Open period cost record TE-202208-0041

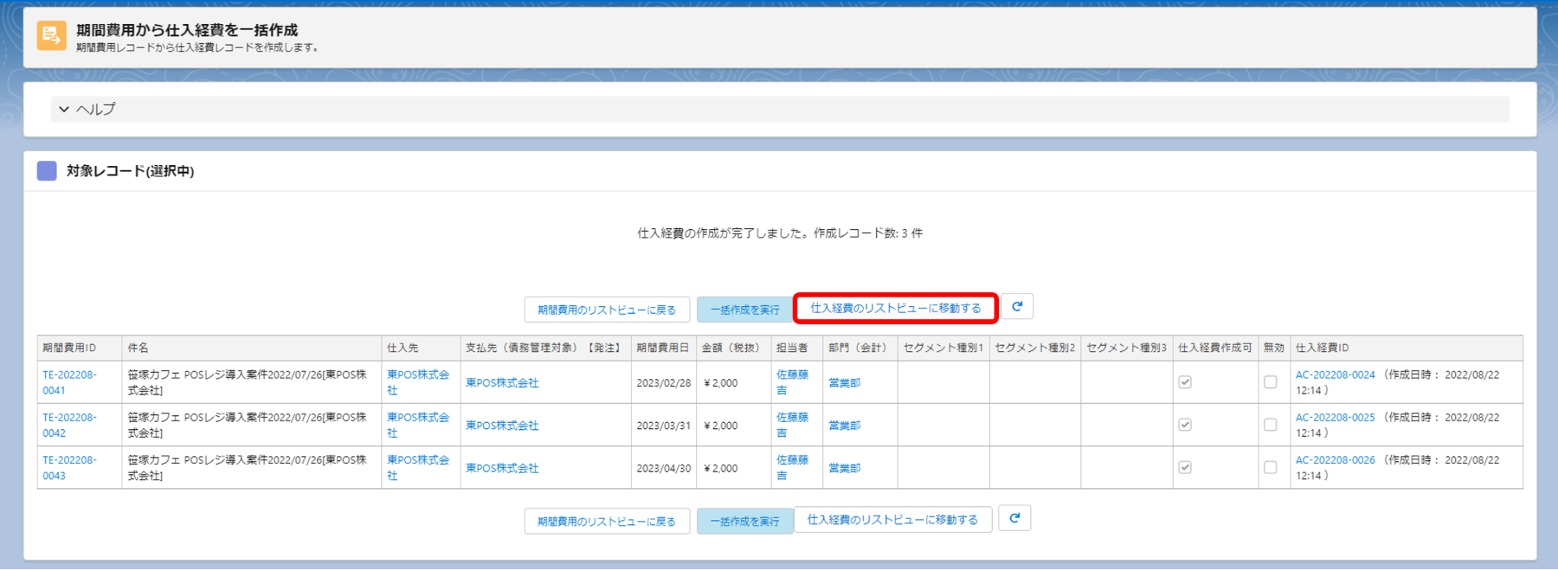click(69, 382)
